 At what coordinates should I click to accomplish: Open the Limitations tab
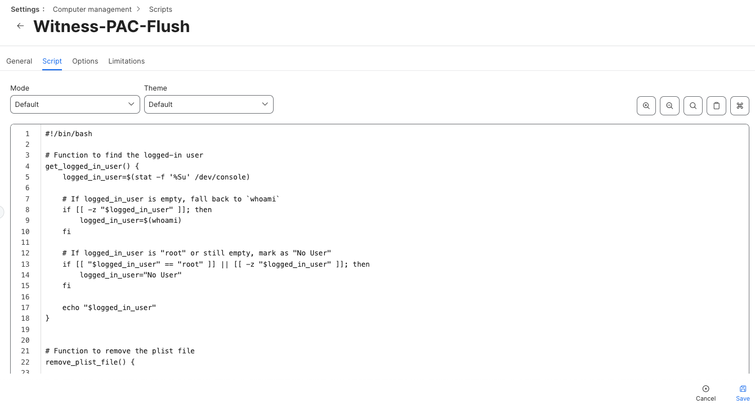coord(126,61)
